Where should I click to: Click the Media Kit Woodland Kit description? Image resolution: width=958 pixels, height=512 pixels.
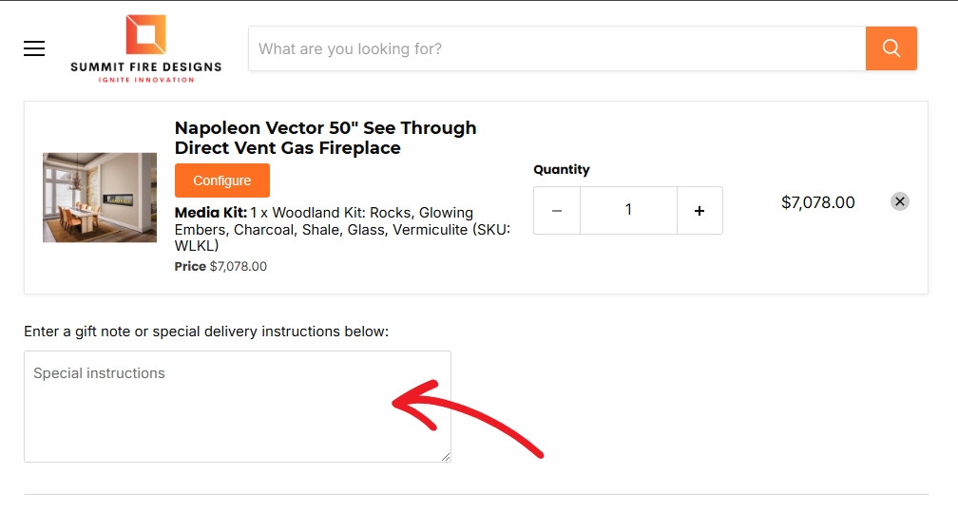342,229
